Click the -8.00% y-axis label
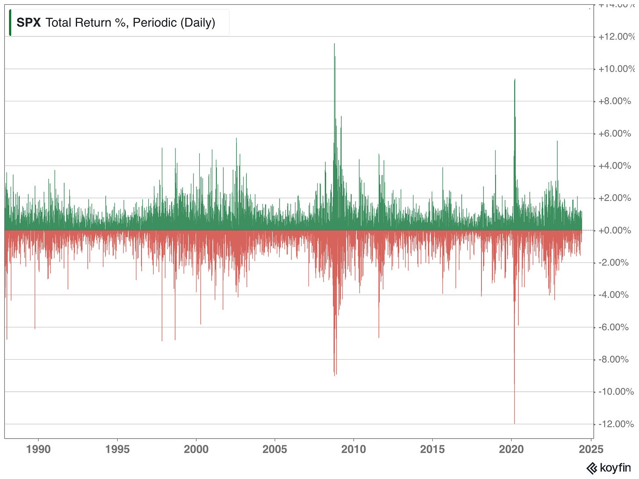This screenshot has width=639, height=479. [x=614, y=359]
